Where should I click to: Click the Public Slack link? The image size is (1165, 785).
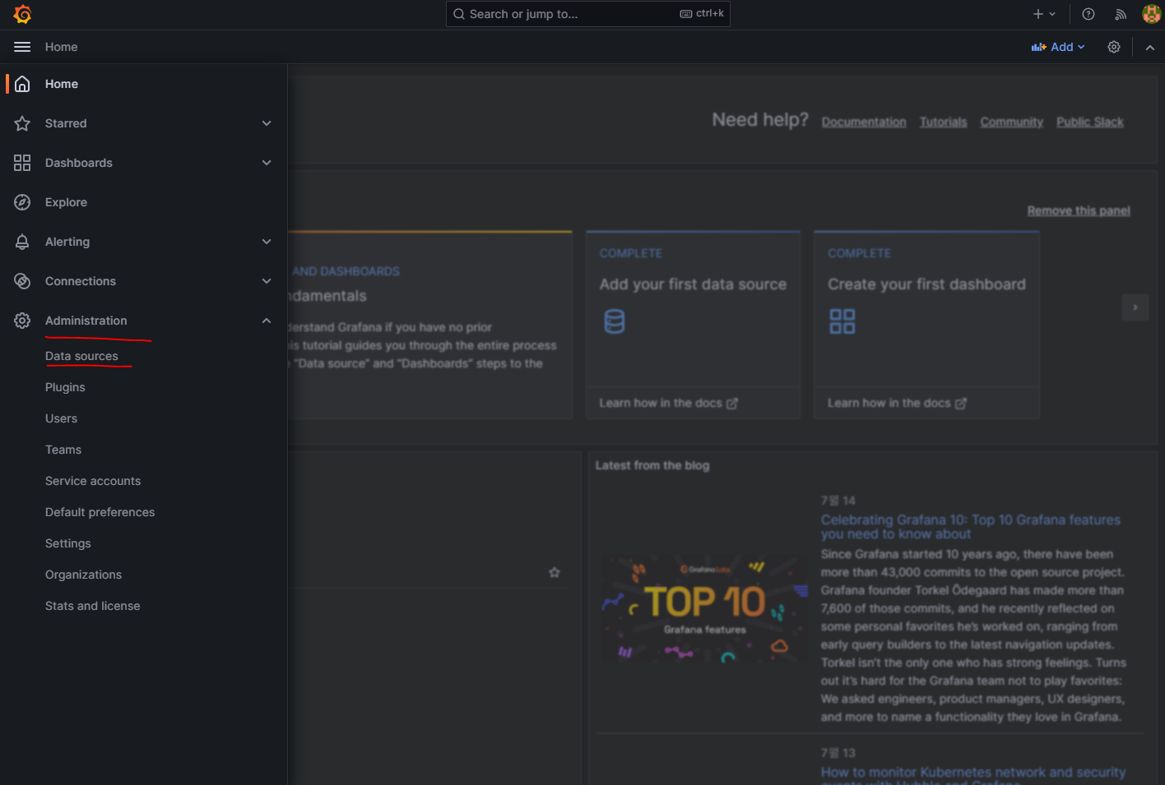point(1090,122)
